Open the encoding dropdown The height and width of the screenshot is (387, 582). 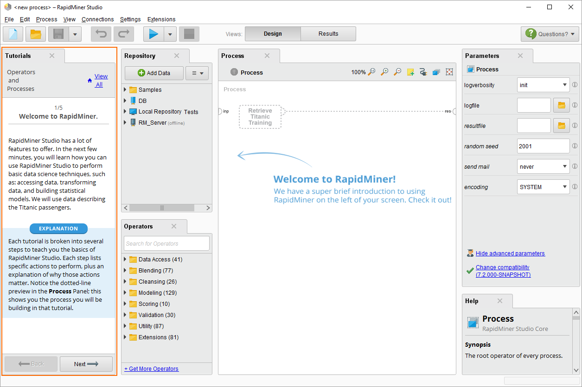[x=543, y=187]
